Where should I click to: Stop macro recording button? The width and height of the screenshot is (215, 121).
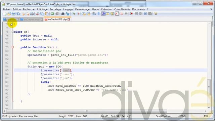(136, 14)
